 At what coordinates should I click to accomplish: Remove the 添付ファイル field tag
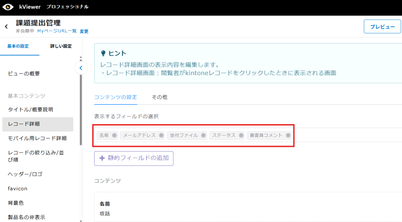point(203,135)
